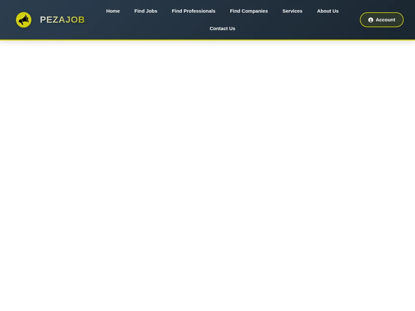Go to Find Jobs page
The height and width of the screenshot is (311, 415).
(x=146, y=11)
